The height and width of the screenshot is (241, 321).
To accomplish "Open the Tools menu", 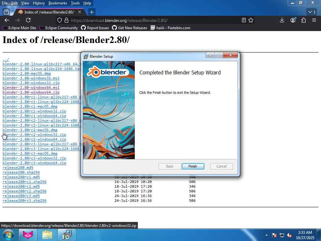I will click(75, 3).
